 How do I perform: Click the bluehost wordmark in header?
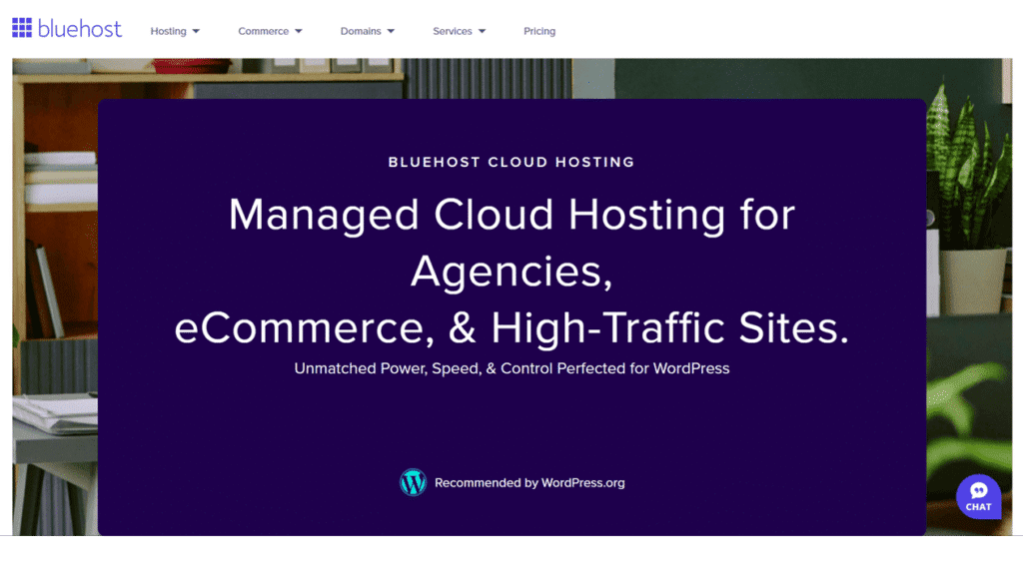point(80,29)
